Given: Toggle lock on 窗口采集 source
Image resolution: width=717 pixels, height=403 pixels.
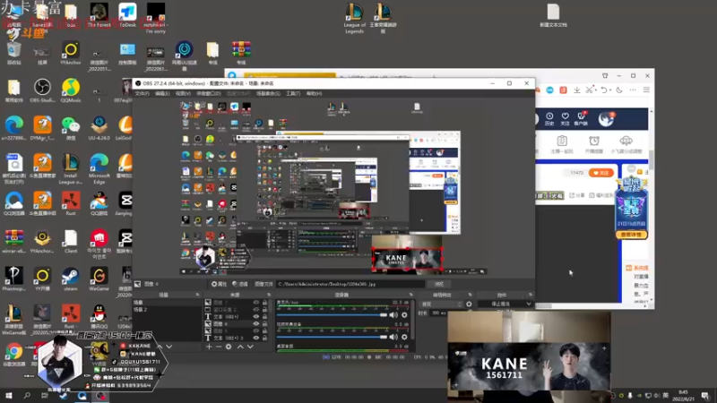Looking at the screenshot, I should (264, 309).
